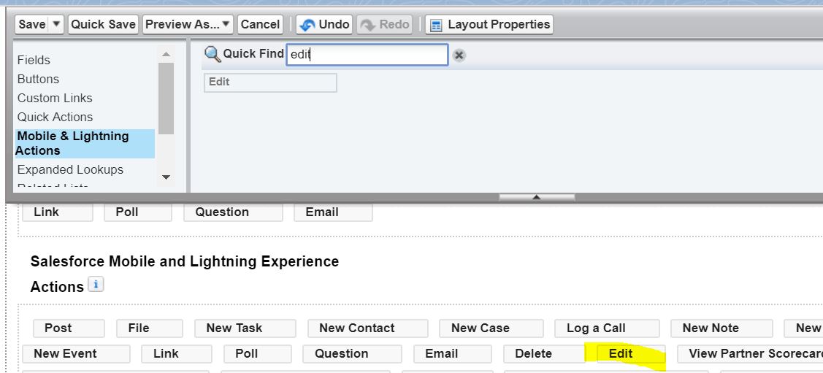Select the Log a Call action

[x=596, y=328]
